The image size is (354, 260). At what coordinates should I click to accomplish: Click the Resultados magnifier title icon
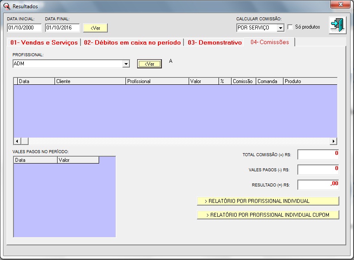pyautogui.click(x=7, y=6)
